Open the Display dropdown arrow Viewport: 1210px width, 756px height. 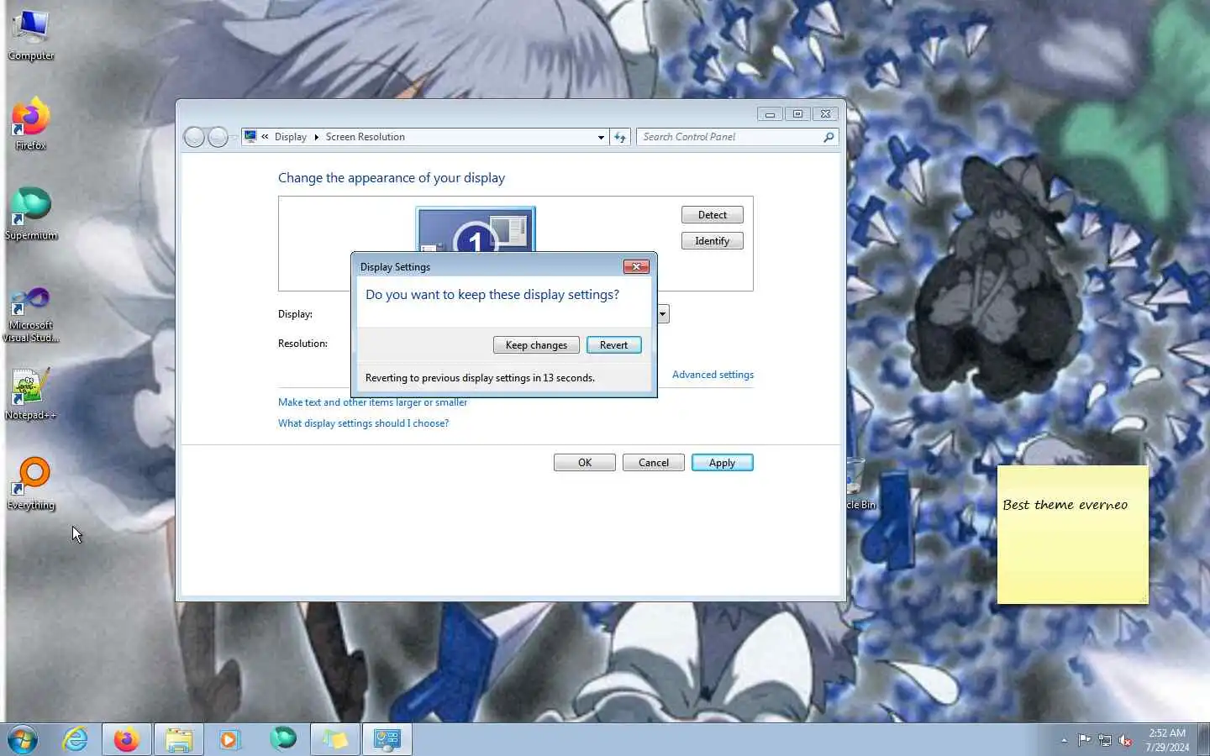(x=663, y=314)
